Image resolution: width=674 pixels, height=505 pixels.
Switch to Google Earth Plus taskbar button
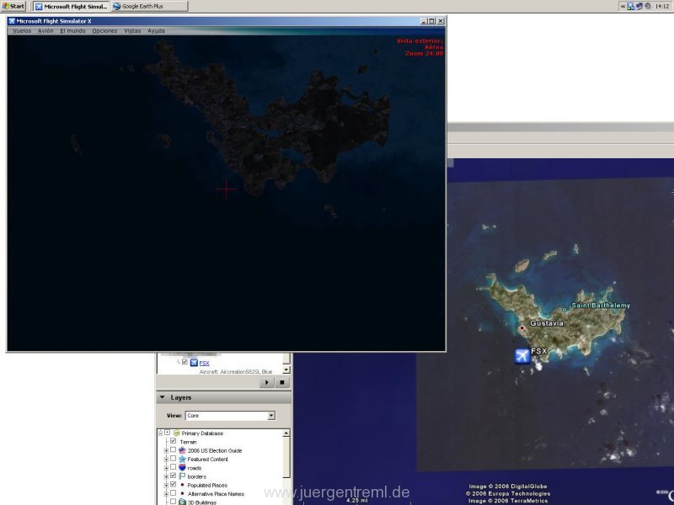click(x=149, y=7)
